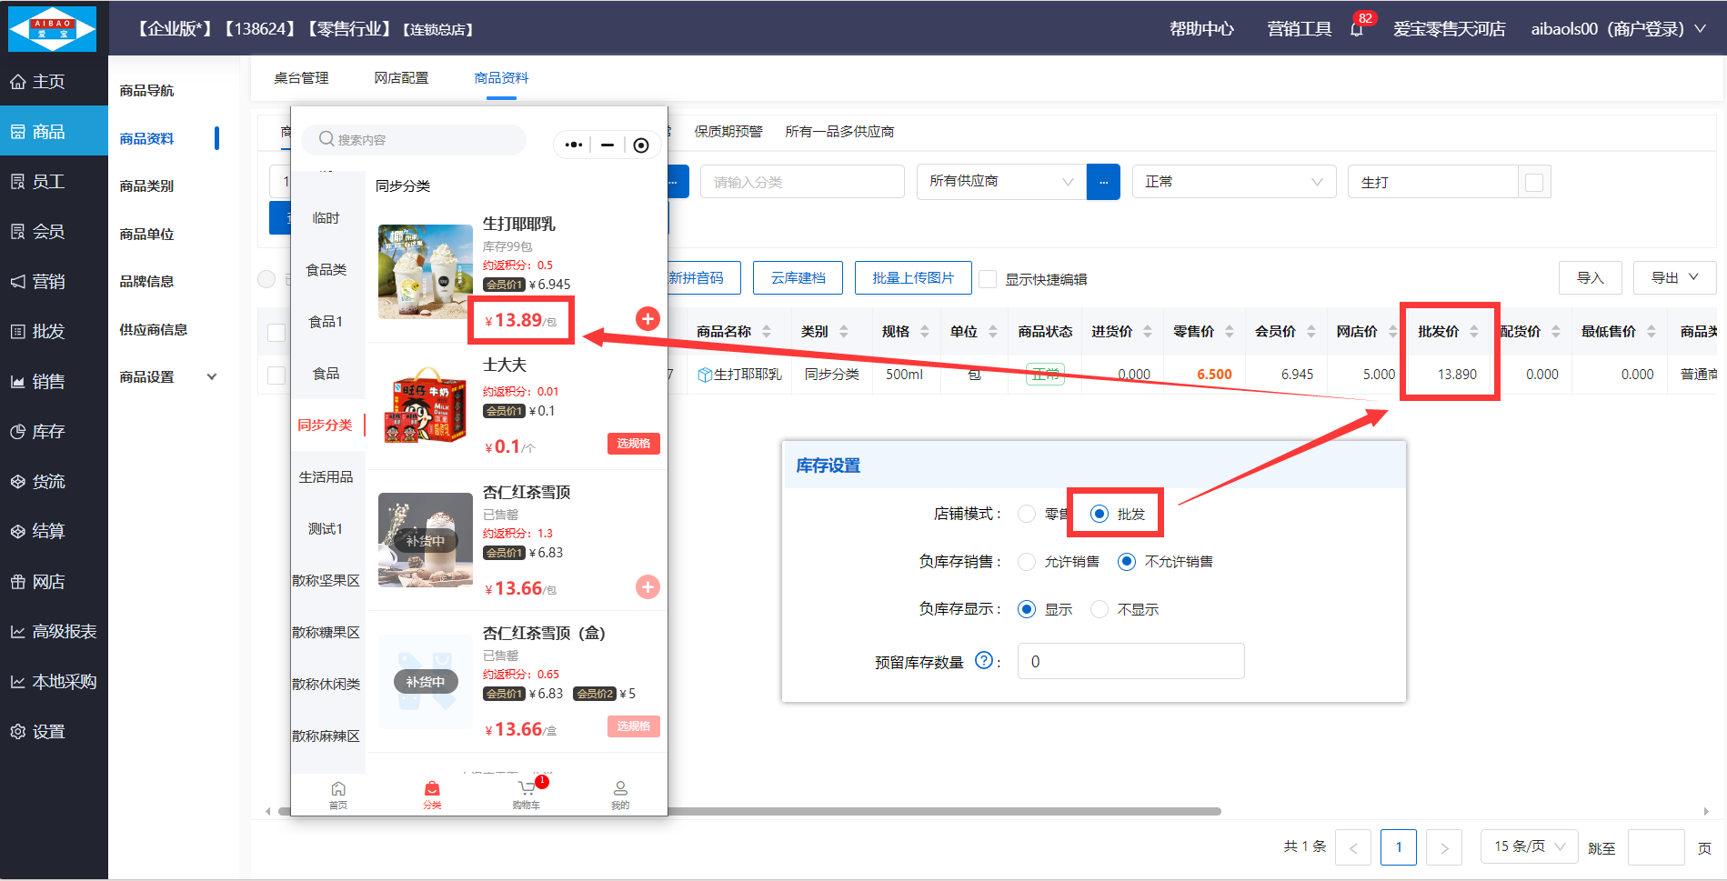Screen dimensions: 1727x881
Task: Click the 导入 button
Action: tap(1590, 278)
